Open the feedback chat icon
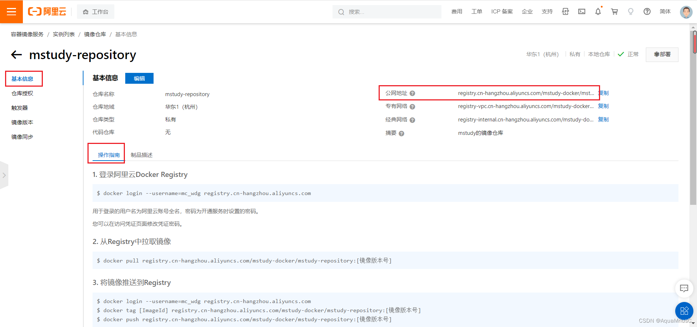 (x=684, y=289)
